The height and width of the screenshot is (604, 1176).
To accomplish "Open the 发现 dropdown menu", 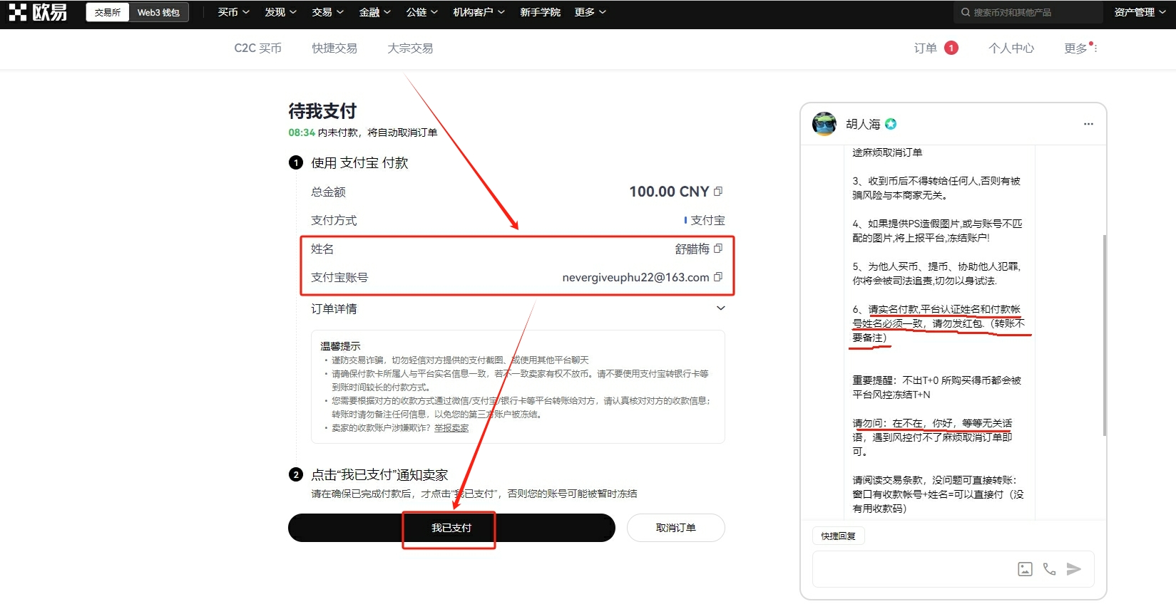I will tap(281, 12).
